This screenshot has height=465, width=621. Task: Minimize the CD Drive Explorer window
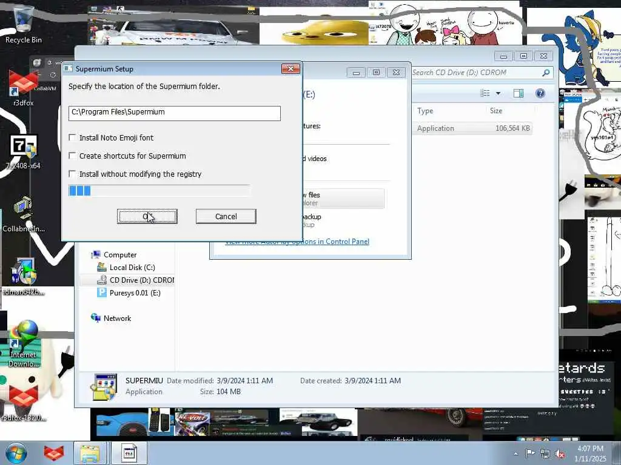[503, 56]
